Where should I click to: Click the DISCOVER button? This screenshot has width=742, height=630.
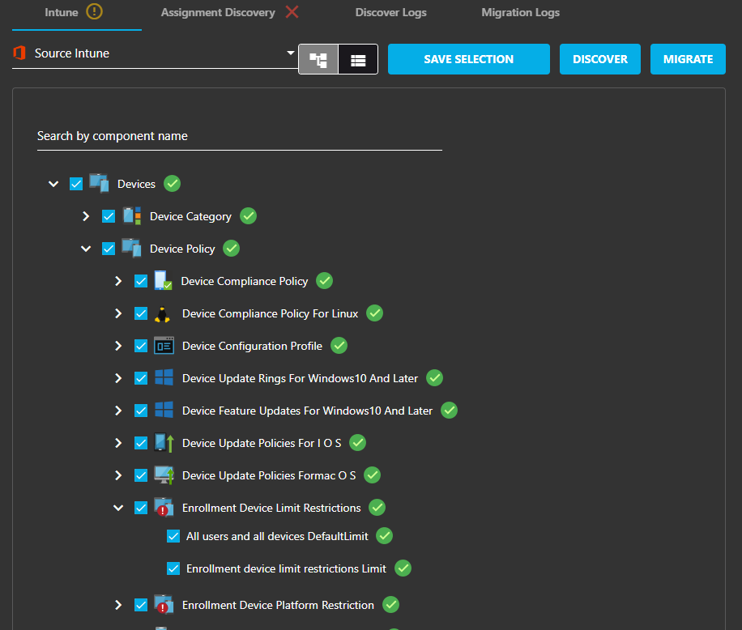pos(600,59)
